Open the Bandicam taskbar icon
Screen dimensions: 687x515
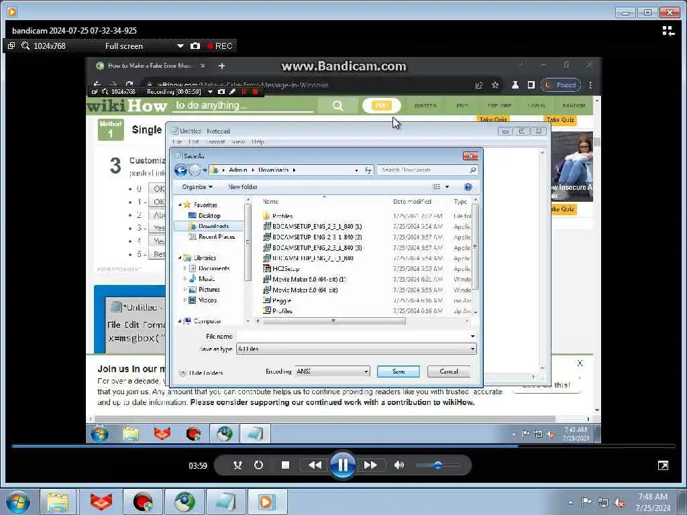point(142,502)
